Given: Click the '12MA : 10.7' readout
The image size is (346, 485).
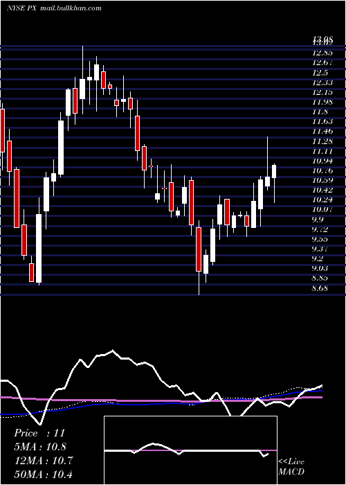Looking at the screenshot, I should tap(43, 461).
